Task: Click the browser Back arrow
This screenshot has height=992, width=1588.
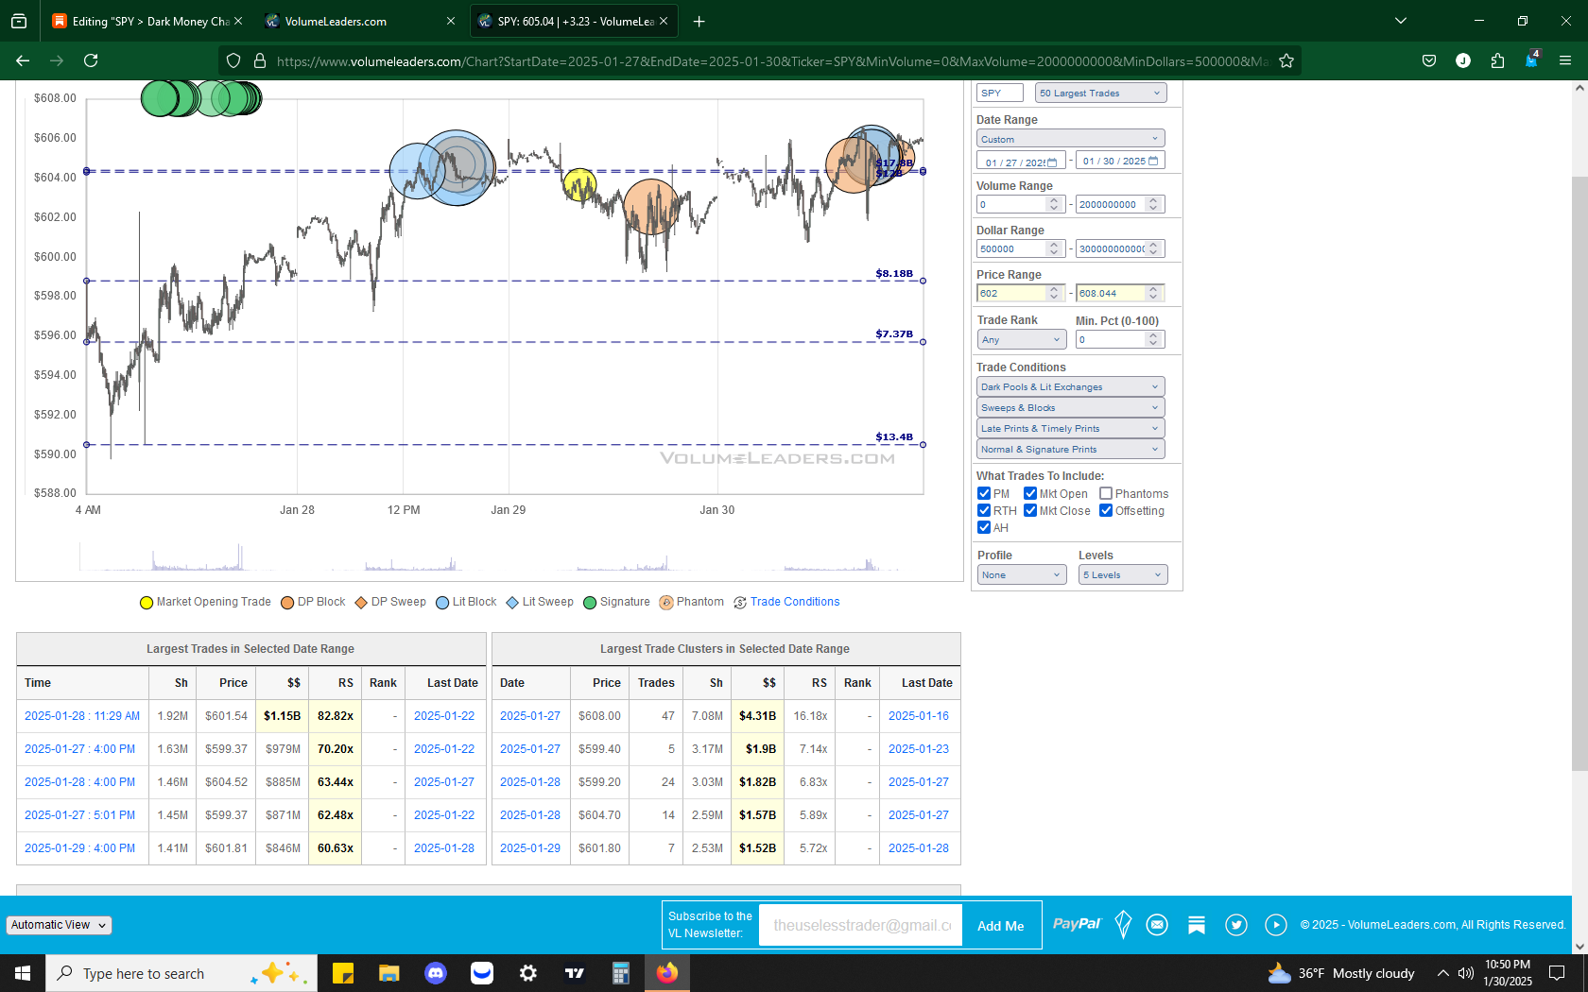Action: [23, 60]
